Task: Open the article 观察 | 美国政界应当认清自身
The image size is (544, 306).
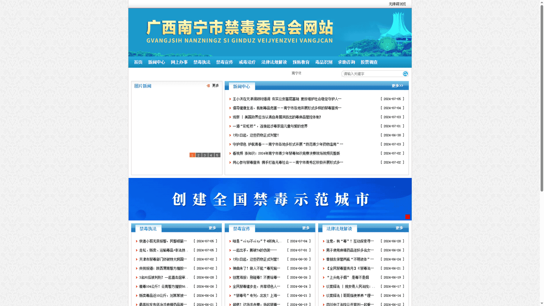Action: point(277,117)
